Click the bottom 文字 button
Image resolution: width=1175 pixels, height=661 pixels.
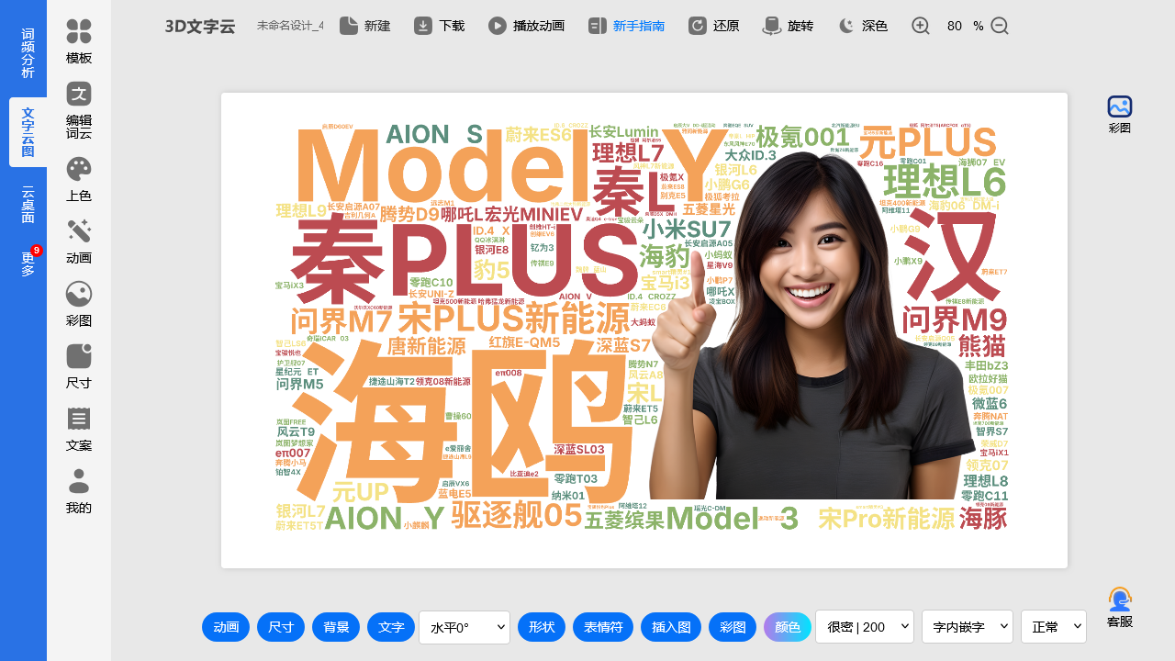(391, 627)
